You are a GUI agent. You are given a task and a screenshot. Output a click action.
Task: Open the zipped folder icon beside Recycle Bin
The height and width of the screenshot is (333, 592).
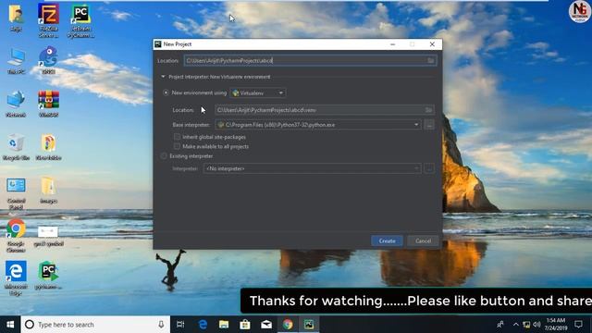point(48,147)
